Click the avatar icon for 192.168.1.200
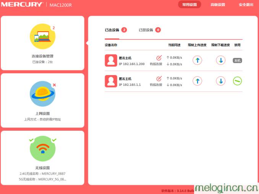Viewport: 259px width, 194px height. 111,60
